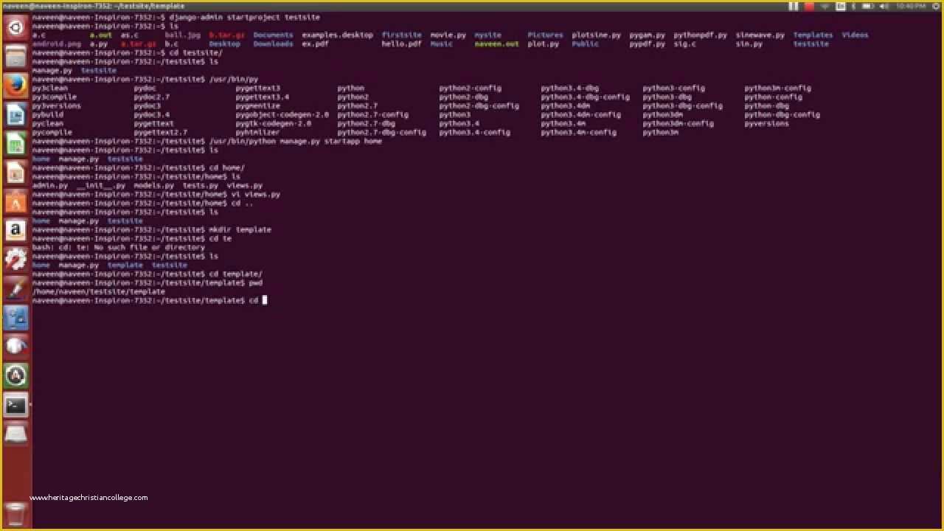Open the removable drive icon in the dock

click(x=15, y=434)
